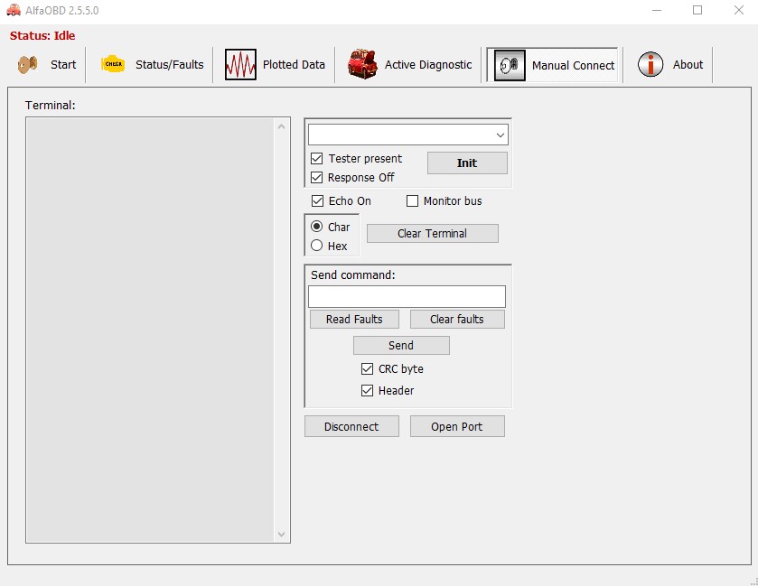Switch to the Plotted Data tab
The height and width of the screenshot is (586, 758).
[294, 65]
